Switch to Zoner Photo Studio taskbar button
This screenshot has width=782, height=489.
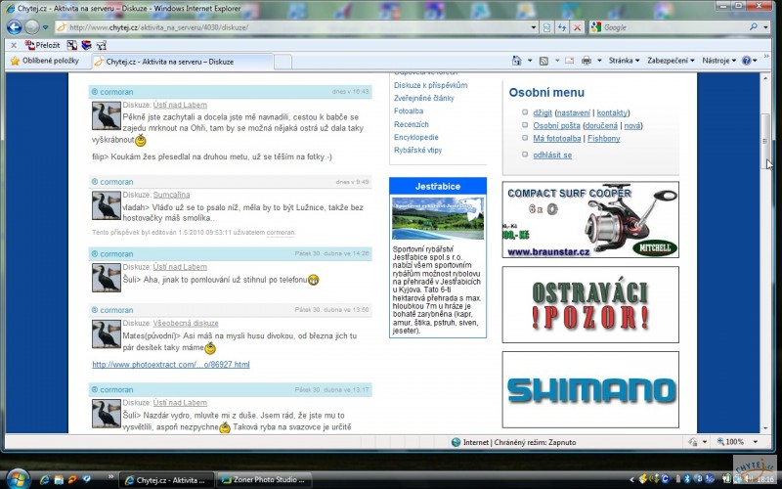click(264, 480)
